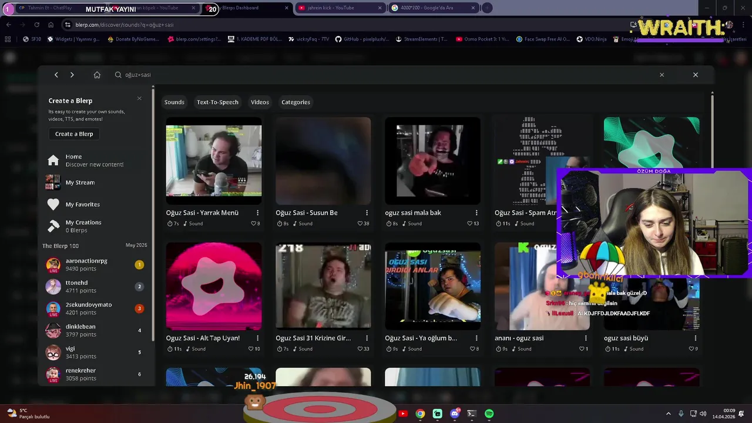This screenshot has height=423, width=752.
Task: Open the Donate ByNoGame bookmark
Action: [133, 39]
